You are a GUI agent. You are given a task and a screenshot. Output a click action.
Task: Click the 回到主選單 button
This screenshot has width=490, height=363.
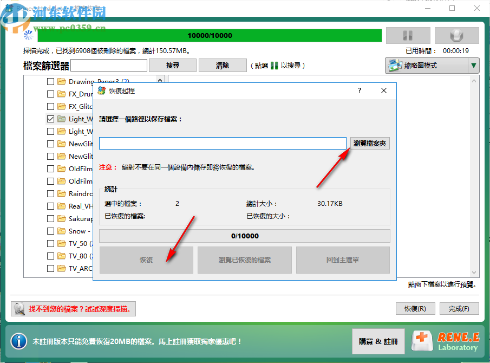(343, 260)
